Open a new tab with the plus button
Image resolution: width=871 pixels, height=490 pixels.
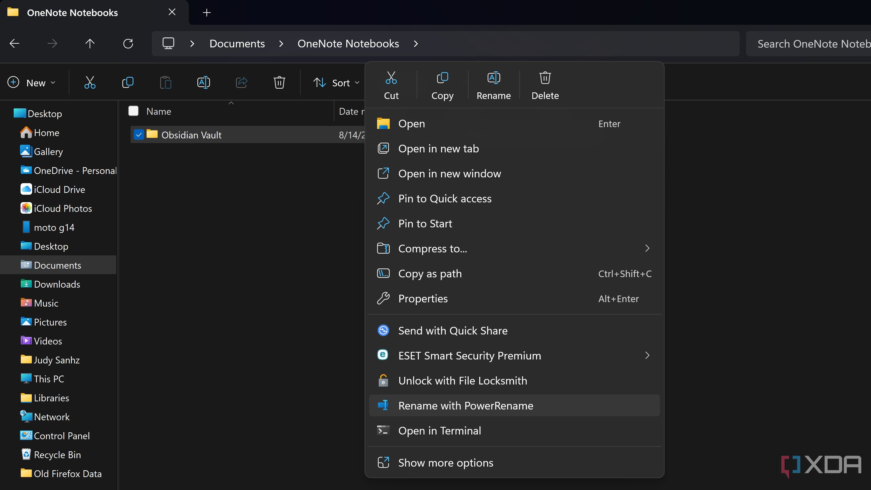(207, 13)
